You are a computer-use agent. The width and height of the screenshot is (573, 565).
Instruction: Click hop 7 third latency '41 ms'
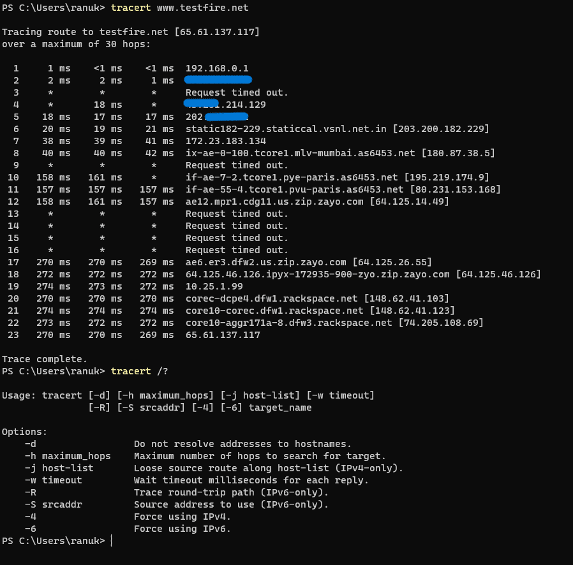(160, 141)
